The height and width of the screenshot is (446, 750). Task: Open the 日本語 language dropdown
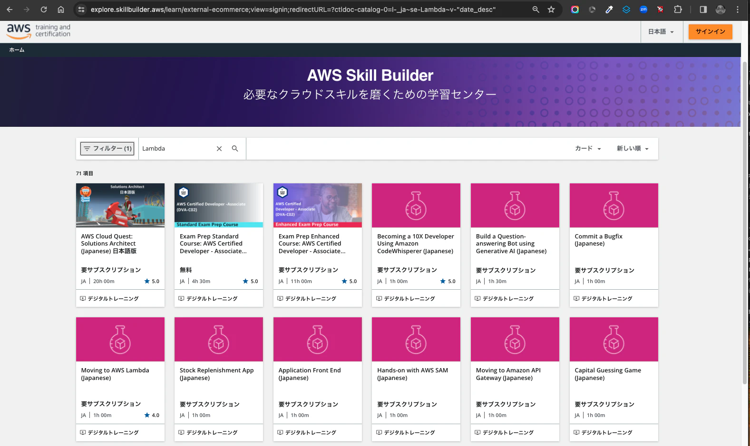coord(661,32)
